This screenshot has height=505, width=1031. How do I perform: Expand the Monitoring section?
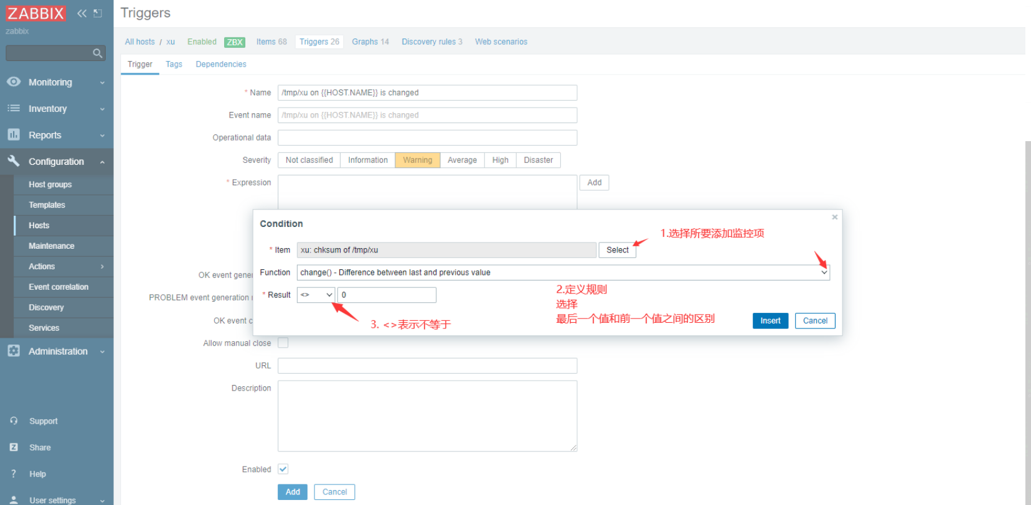pos(102,83)
